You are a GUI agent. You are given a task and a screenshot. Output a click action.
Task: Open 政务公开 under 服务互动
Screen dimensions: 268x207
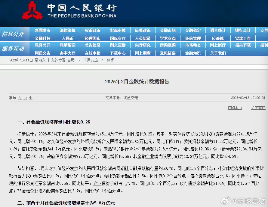click(42, 45)
